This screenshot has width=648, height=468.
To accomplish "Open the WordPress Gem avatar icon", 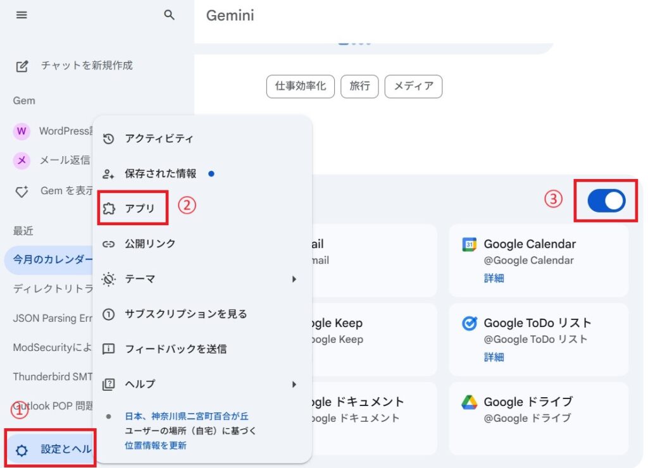I will [22, 132].
